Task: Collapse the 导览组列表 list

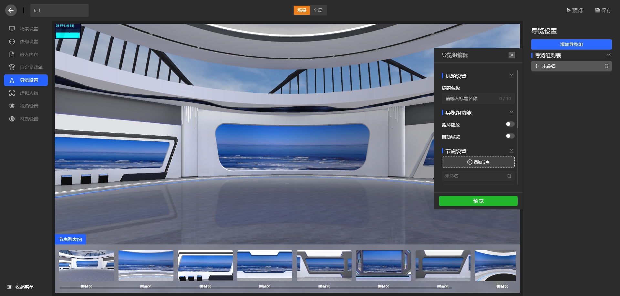Action: point(608,55)
